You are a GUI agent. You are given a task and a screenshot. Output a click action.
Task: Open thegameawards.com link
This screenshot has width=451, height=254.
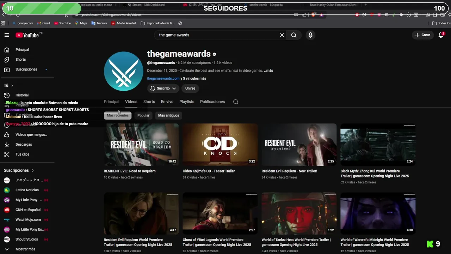pos(163,79)
